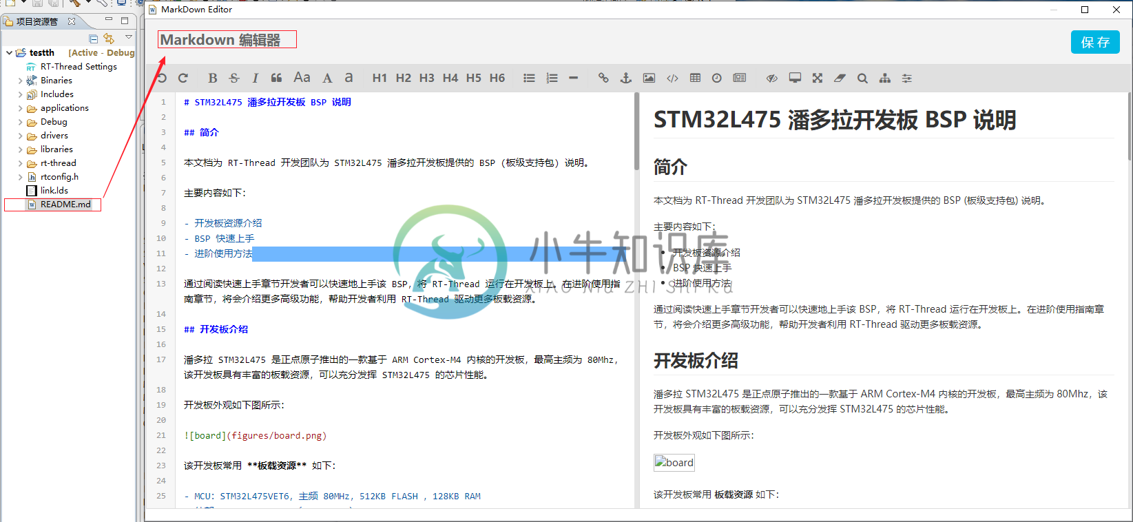This screenshot has height=522, width=1133.
Task: Expand the libraries folder
Action: click(20, 149)
